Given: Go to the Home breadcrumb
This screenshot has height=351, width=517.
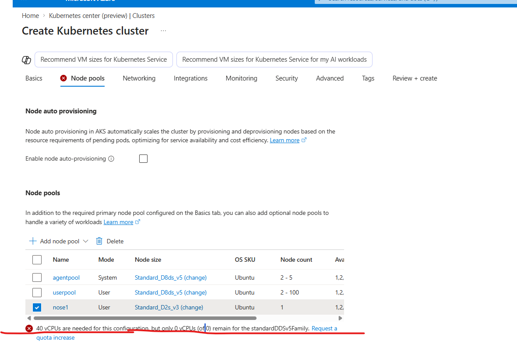Looking at the screenshot, I should click(30, 16).
